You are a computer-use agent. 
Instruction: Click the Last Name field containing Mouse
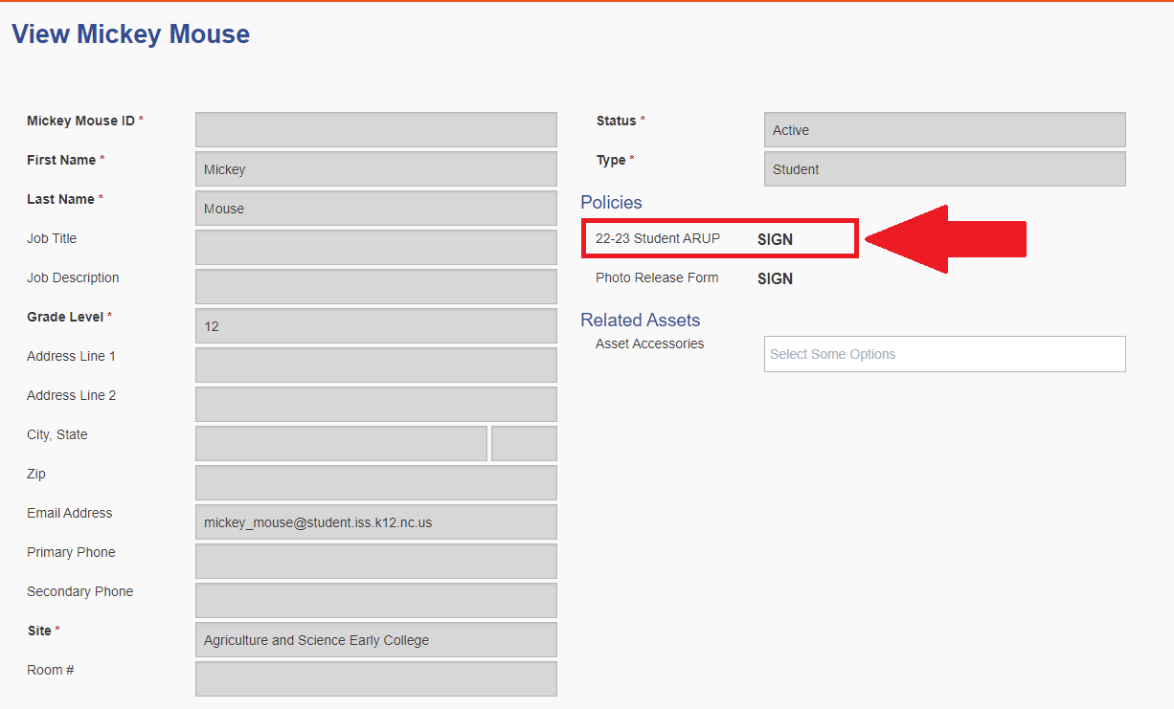(x=376, y=209)
